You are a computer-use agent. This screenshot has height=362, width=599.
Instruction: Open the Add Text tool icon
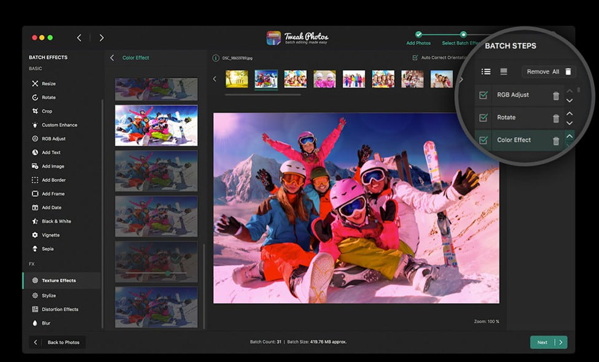35,152
